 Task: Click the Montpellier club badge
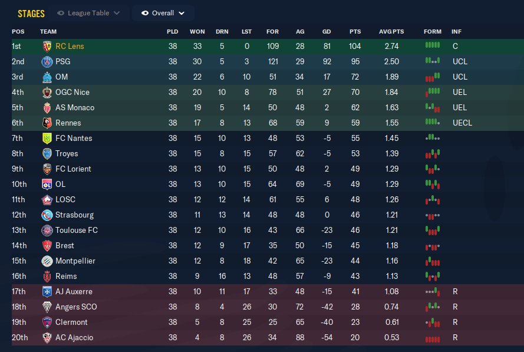[x=47, y=261]
